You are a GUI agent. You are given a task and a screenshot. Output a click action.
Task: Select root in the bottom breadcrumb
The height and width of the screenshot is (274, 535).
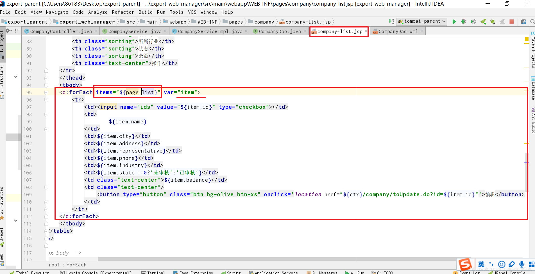pos(54,265)
